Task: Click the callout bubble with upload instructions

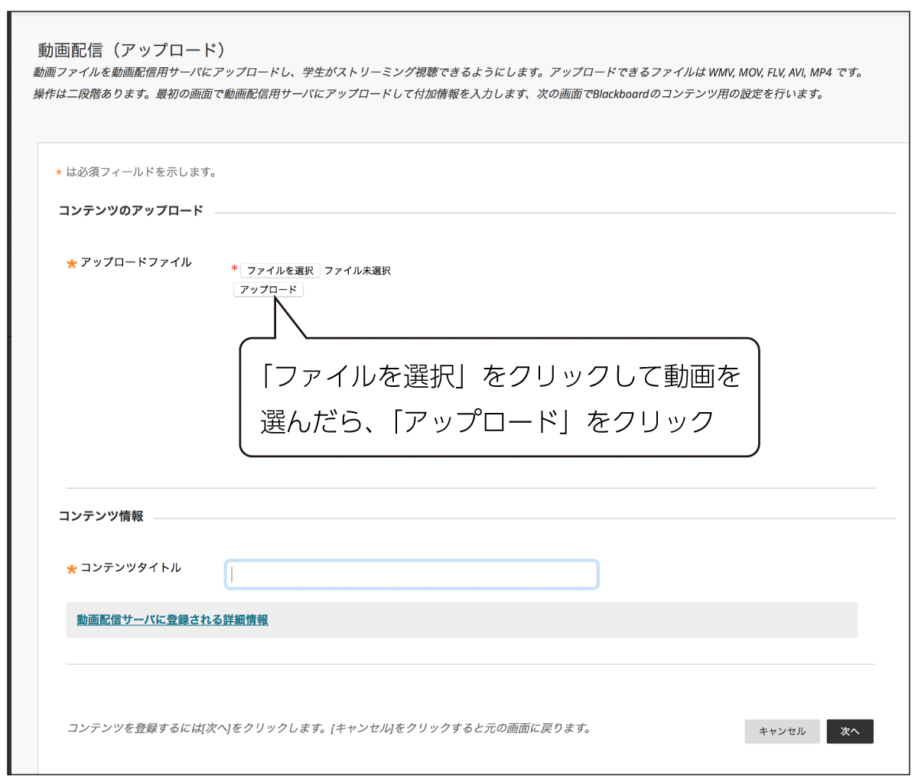Action: click(499, 398)
